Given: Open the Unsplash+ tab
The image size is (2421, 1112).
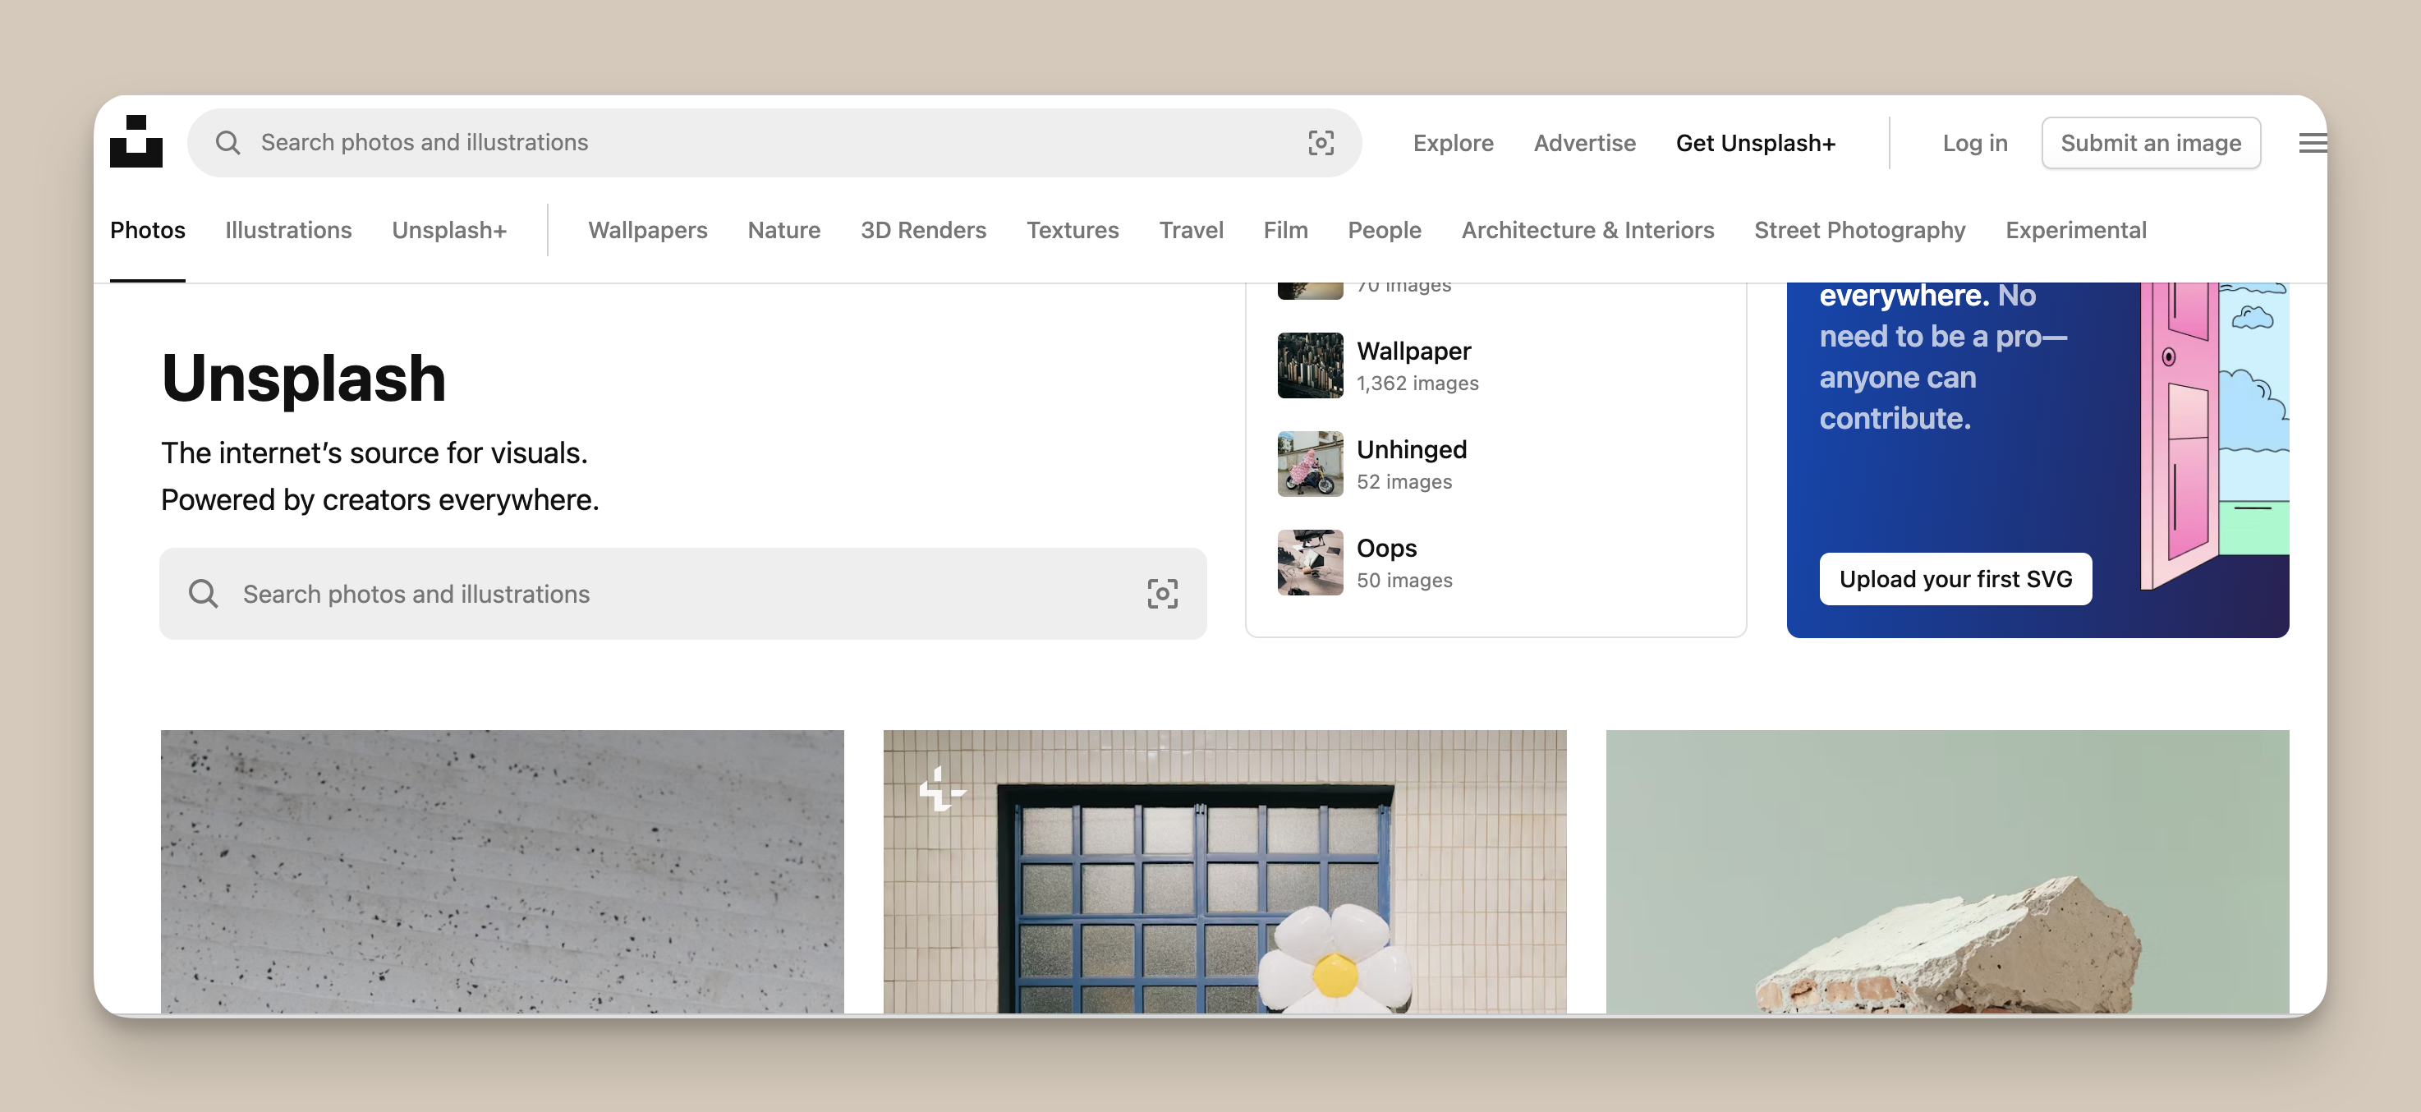Looking at the screenshot, I should click(x=449, y=230).
